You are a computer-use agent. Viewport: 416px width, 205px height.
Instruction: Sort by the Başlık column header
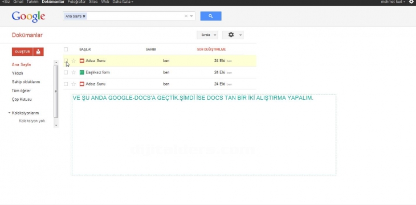click(85, 50)
